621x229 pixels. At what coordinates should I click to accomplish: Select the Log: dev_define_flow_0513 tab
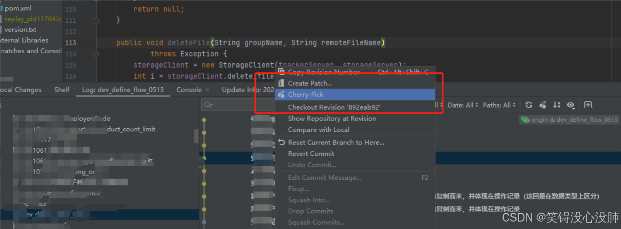pos(123,89)
